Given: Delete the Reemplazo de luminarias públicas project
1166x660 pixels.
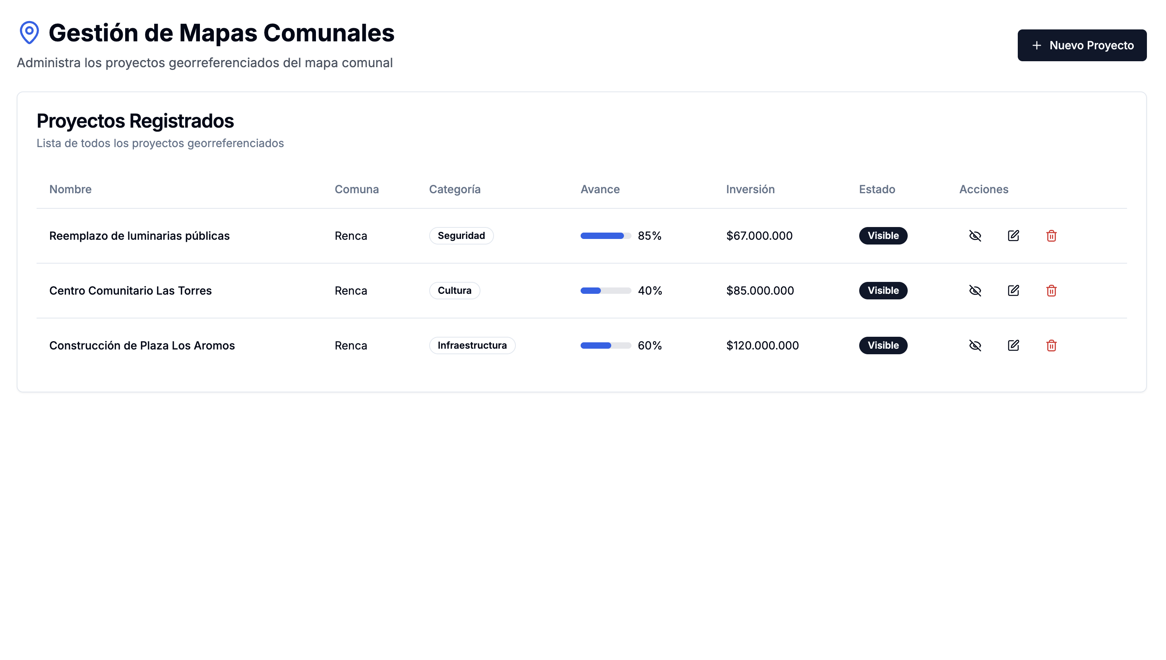Looking at the screenshot, I should click(x=1051, y=236).
